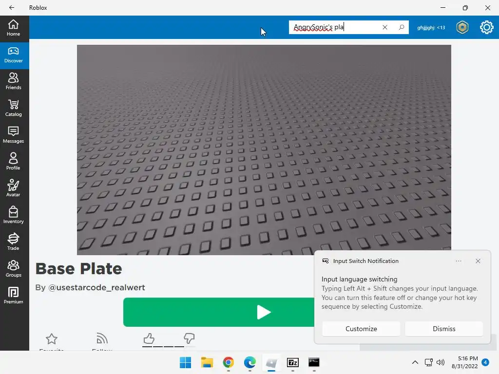
Task: Dislike the game with thumbs down
Action: tap(189, 338)
